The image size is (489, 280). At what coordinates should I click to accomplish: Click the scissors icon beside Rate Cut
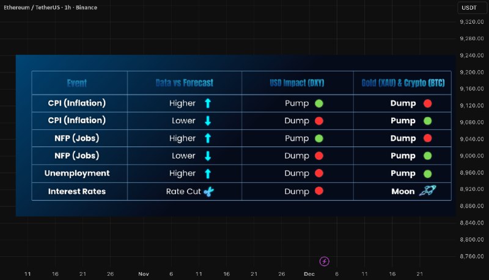point(209,192)
